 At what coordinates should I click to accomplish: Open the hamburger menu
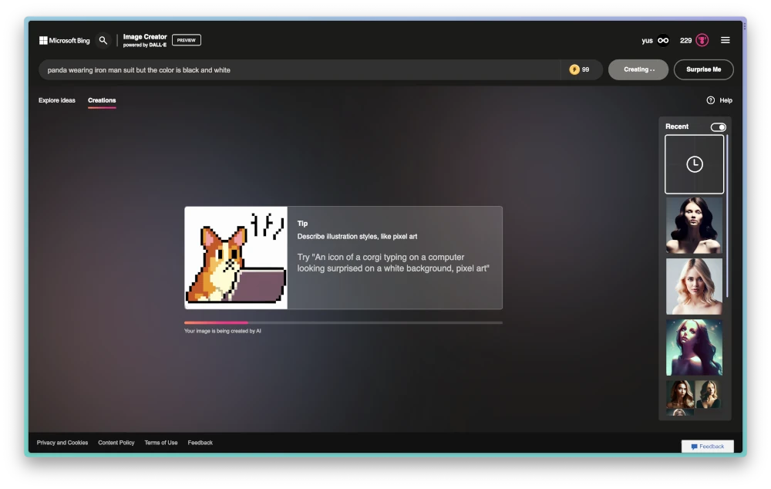pyautogui.click(x=725, y=39)
